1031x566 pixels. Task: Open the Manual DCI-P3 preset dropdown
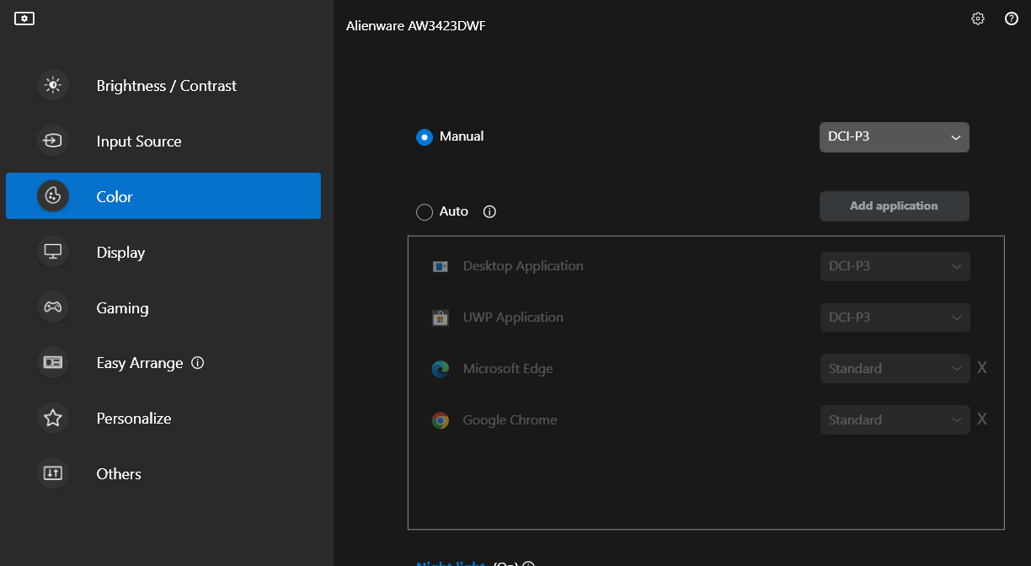click(895, 137)
